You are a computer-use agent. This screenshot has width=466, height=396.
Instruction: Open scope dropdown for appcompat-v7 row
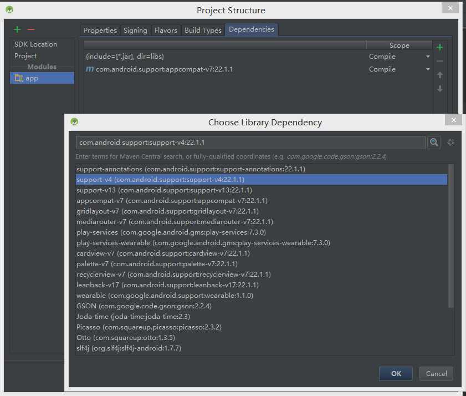coord(428,69)
